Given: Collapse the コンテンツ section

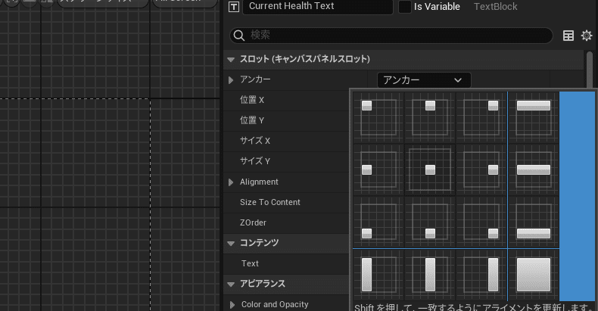Looking at the screenshot, I should (x=231, y=243).
